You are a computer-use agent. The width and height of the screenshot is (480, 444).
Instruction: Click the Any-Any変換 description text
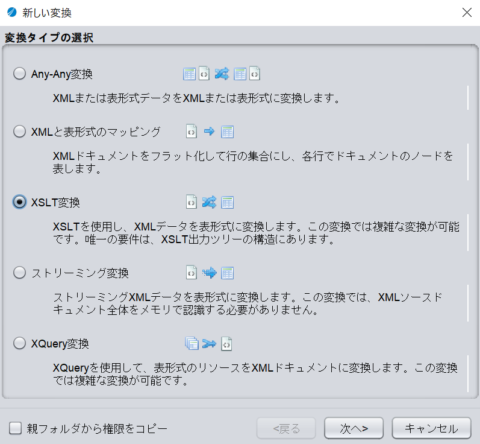(196, 98)
